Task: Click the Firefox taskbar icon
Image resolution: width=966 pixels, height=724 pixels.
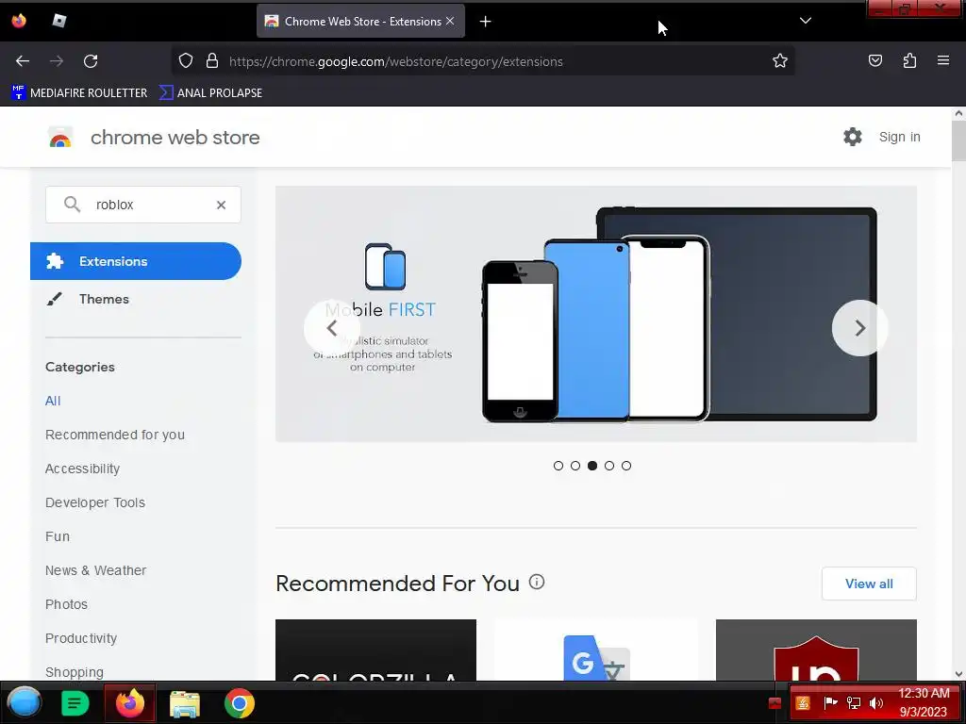Action: coord(130,702)
